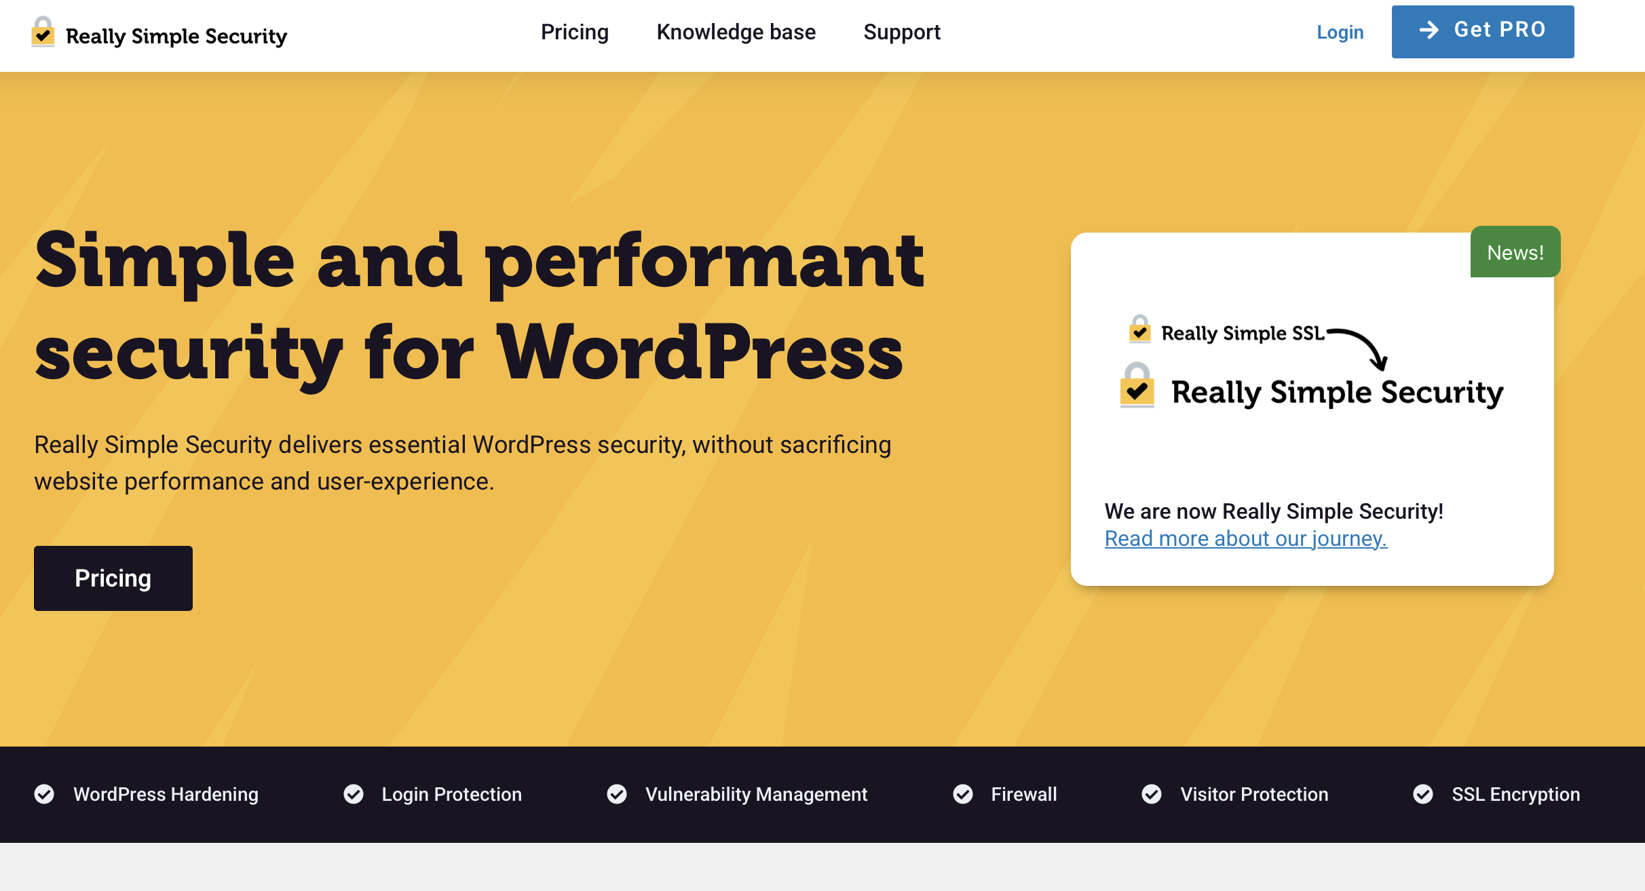The image size is (1645, 891).
Task: Click the Really Simple SSL label in the news card
Action: tap(1243, 333)
